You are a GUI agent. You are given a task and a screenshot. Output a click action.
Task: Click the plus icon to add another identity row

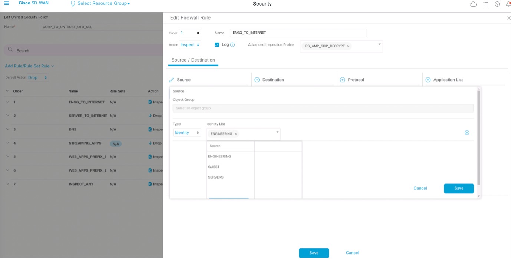[467, 132]
